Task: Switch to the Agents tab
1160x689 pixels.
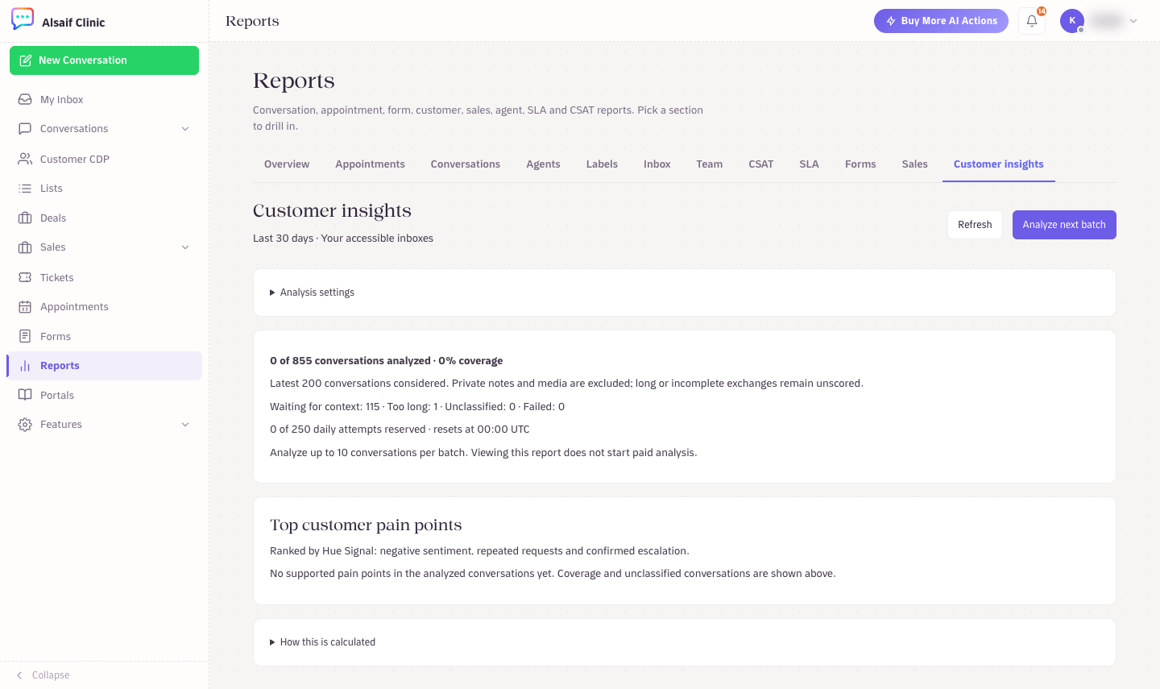Action: 543,164
